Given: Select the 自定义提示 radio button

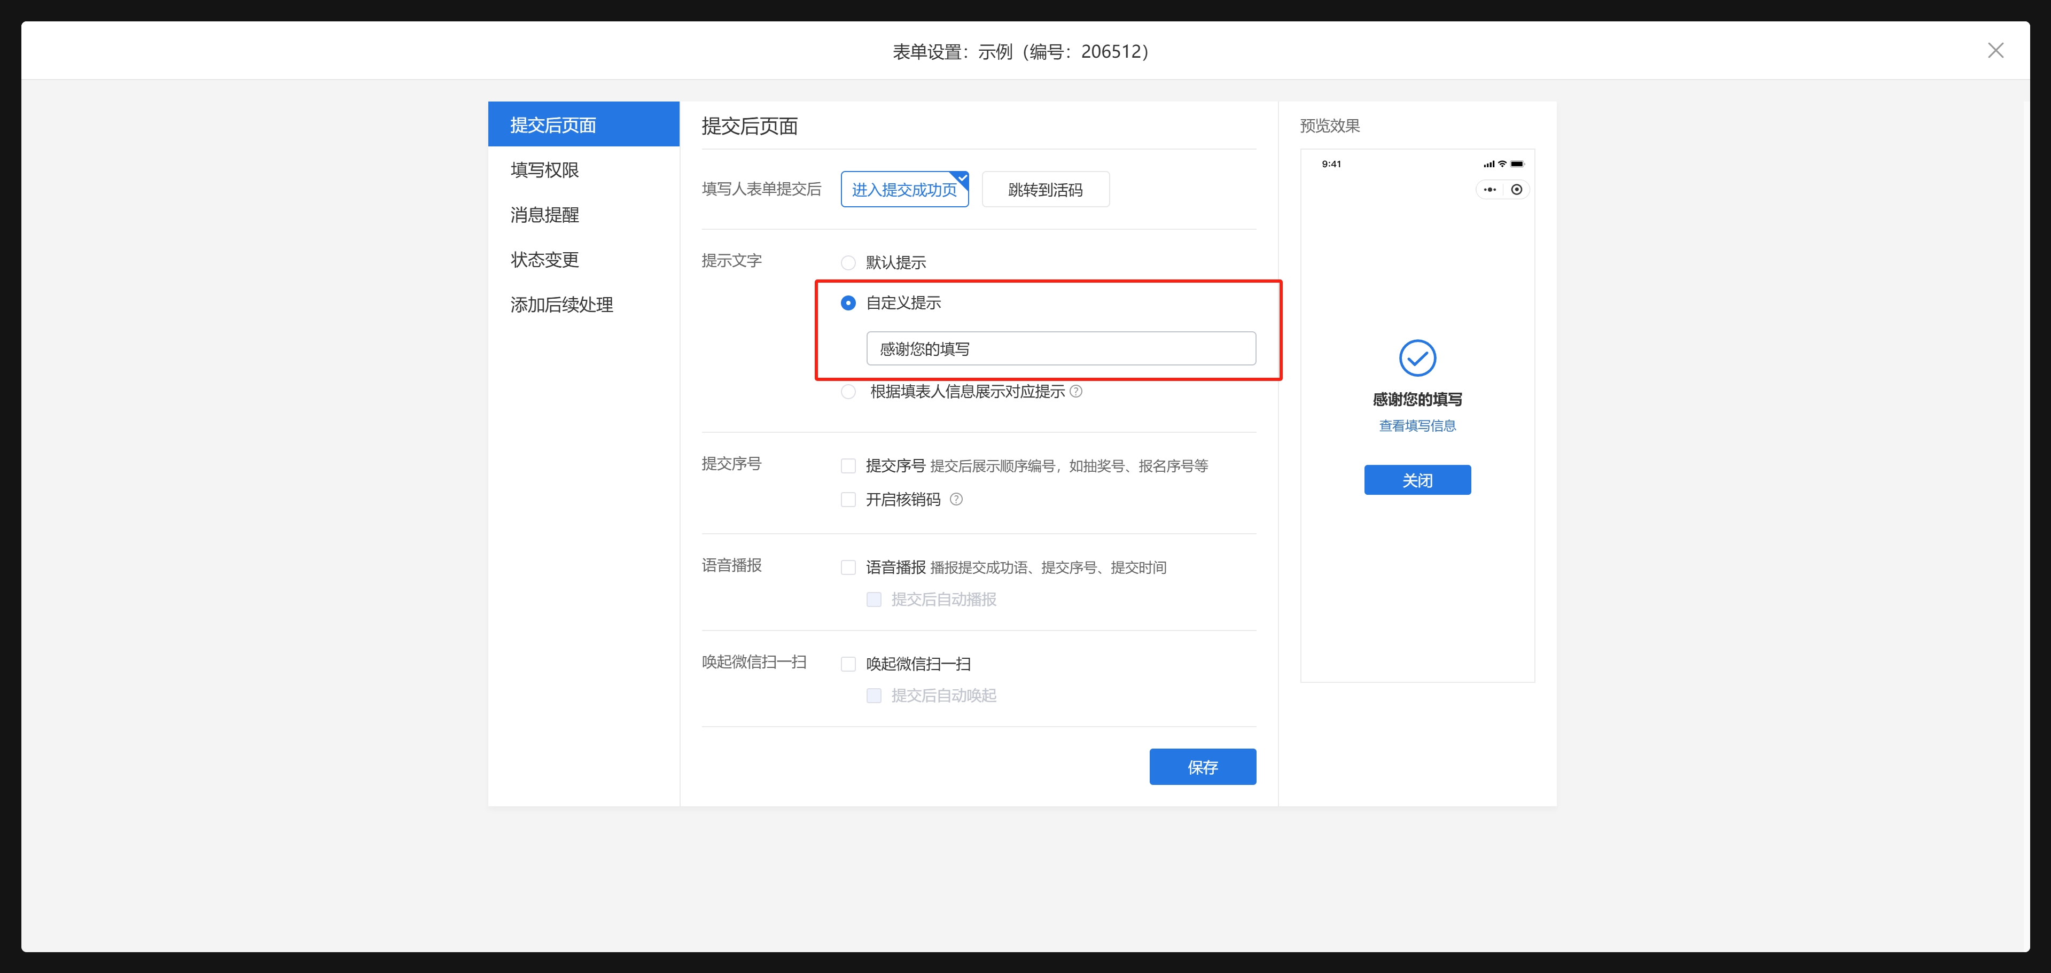Looking at the screenshot, I should [x=848, y=302].
